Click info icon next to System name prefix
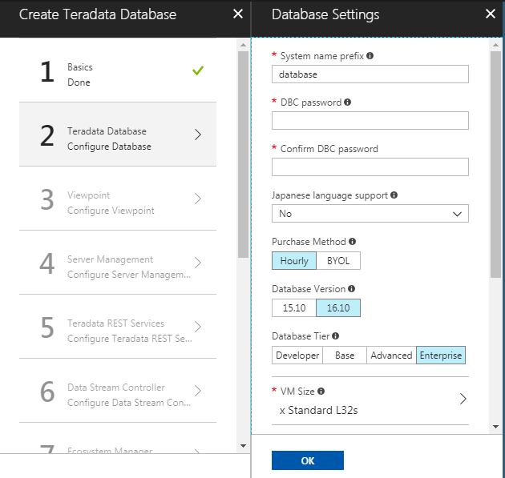The image size is (505, 478). click(x=370, y=56)
